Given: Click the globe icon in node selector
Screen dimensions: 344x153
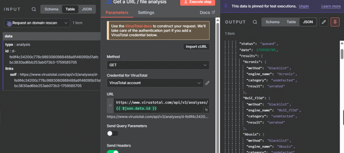Looking at the screenshot, I should (x=9, y=23).
